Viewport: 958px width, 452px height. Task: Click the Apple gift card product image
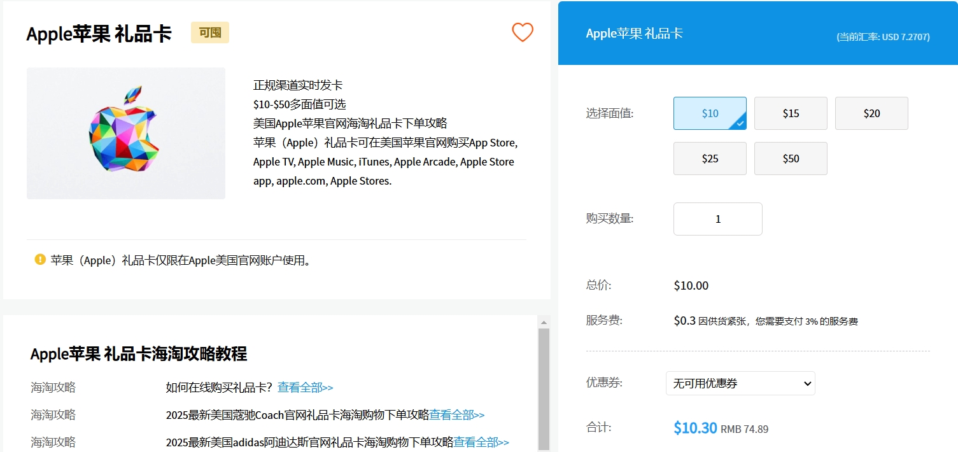coord(126,133)
